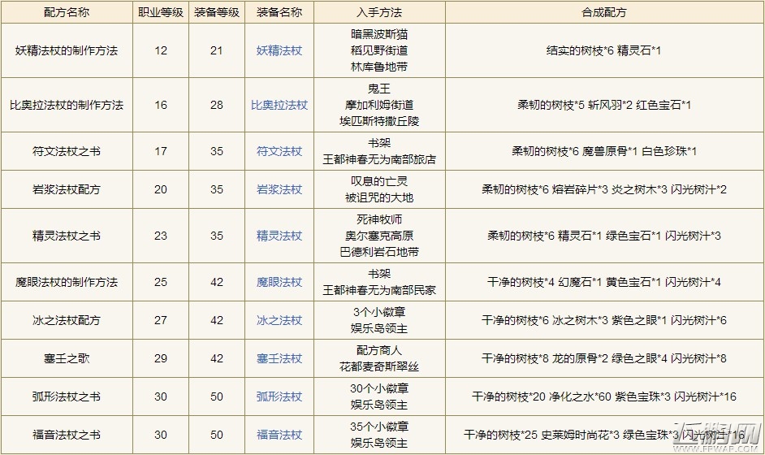765x455 pixels.
Task: Click the 入手方法 column header
Action: pyautogui.click(x=379, y=12)
